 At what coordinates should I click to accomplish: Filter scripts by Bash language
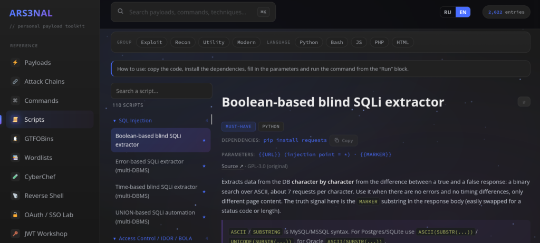point(337,42)
